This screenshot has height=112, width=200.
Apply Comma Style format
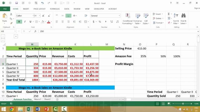pos(106,22)
